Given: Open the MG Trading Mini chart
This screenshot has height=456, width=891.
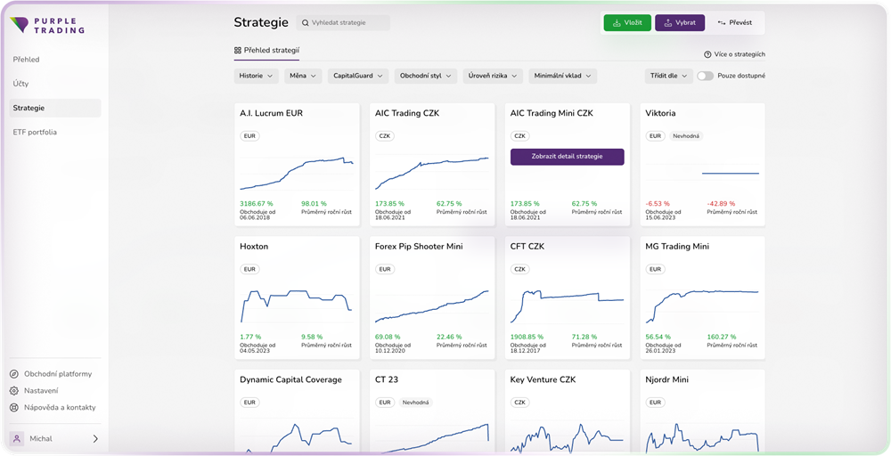Looking at the screenshot, I should (x=702, y=305).
